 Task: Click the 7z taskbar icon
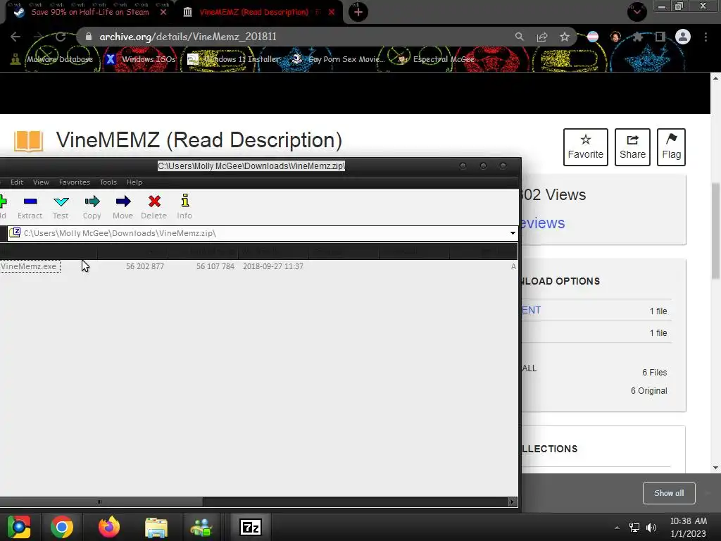[x=250, y=527]
